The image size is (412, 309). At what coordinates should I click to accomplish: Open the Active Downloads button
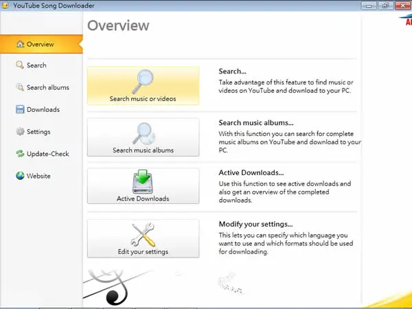[x=144, y=186]
